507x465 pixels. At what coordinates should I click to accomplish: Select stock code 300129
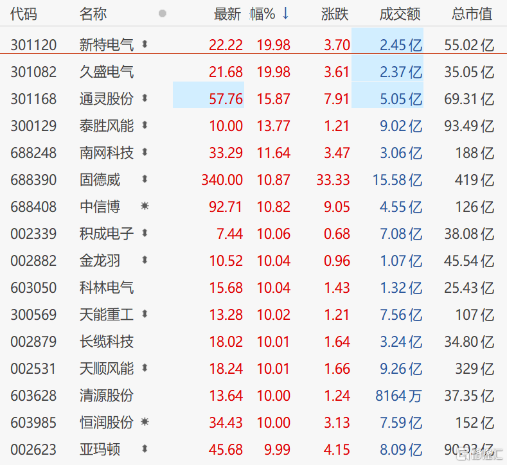click(33, 126)
